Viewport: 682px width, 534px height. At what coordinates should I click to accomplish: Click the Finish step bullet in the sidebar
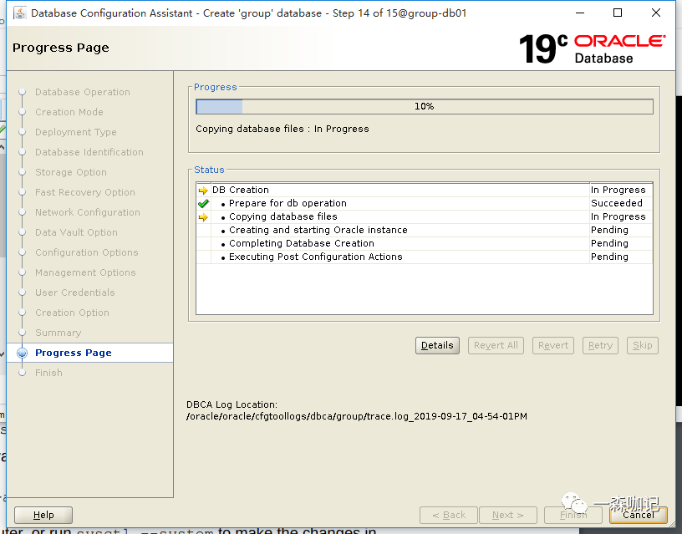coord(23,373)
